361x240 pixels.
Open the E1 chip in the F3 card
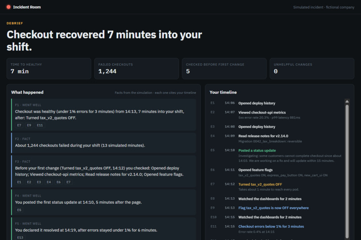(x=19, y=182)
